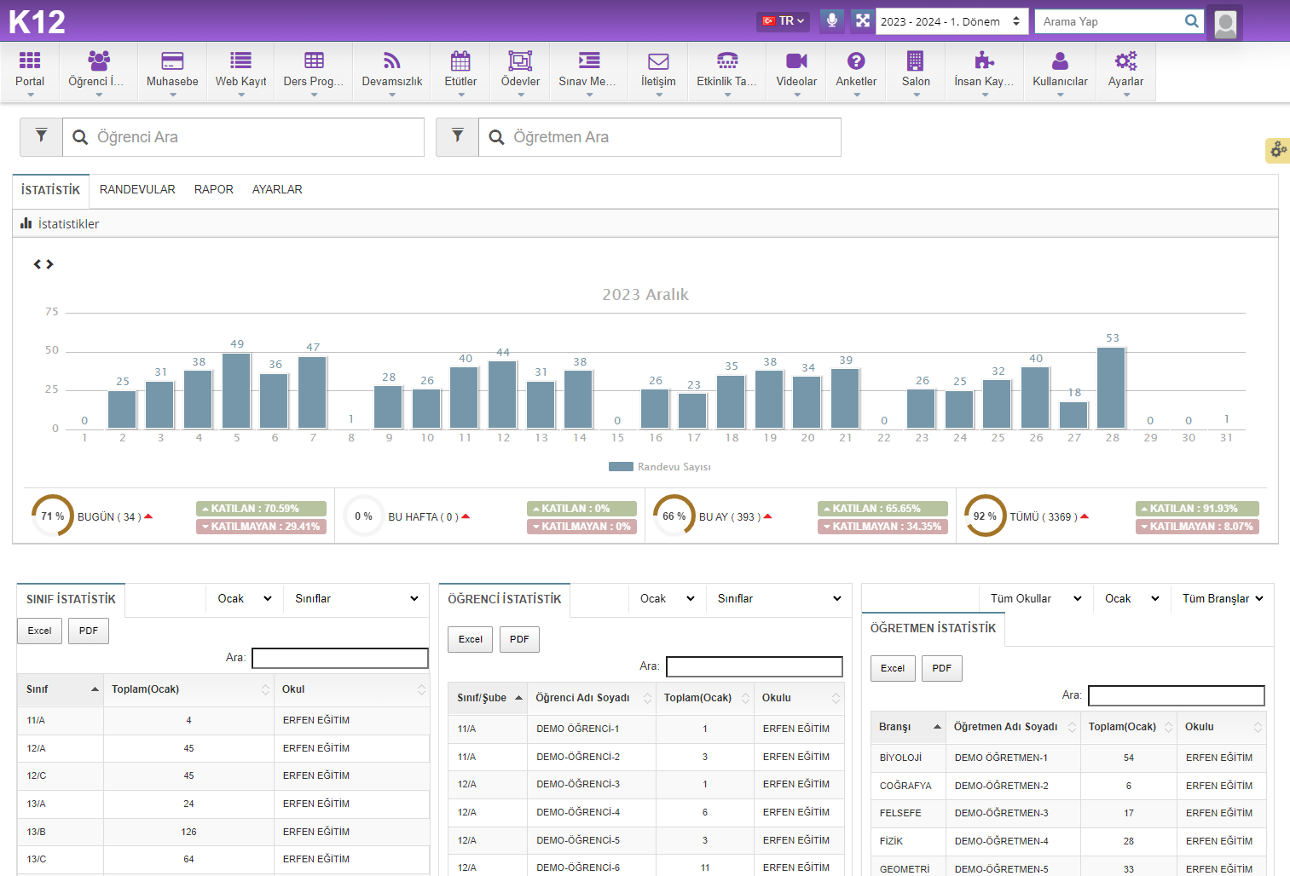Click the microphone voice search icon

(x=832, y=21)
